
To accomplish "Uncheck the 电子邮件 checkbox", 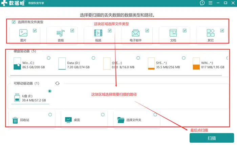I will [147, 31].
